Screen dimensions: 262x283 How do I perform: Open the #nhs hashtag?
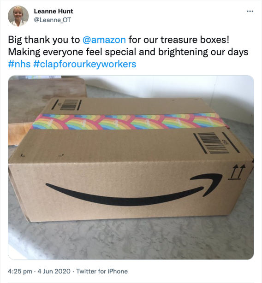pyautogui.click(x=19, y=64)
